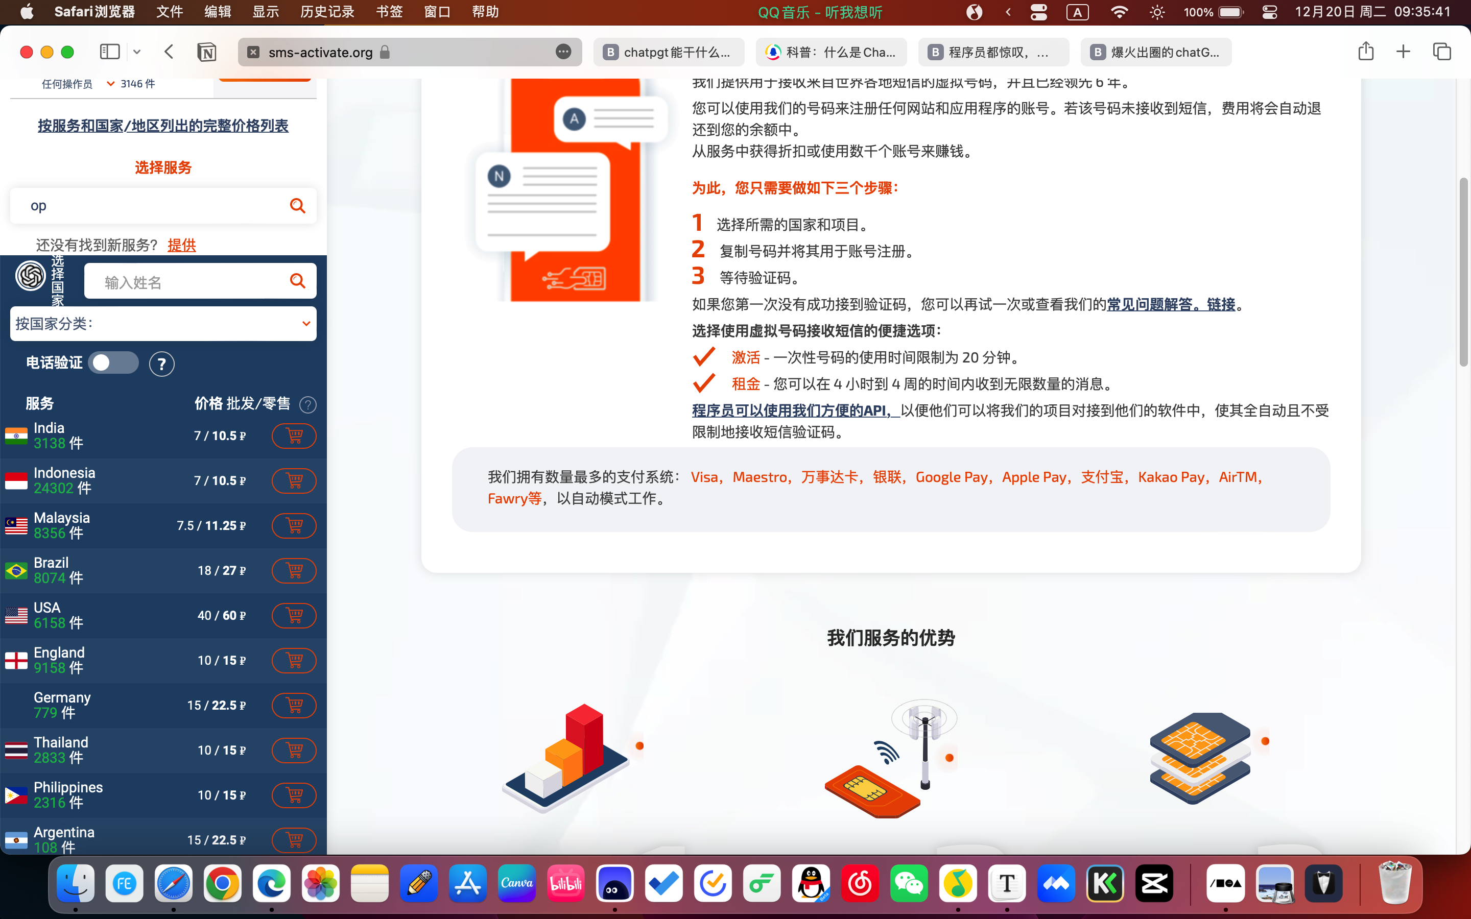This screenshot has width=1471, height=919.
Task: Click the price wholesale/retail help icon
Action: pos(308,405)
